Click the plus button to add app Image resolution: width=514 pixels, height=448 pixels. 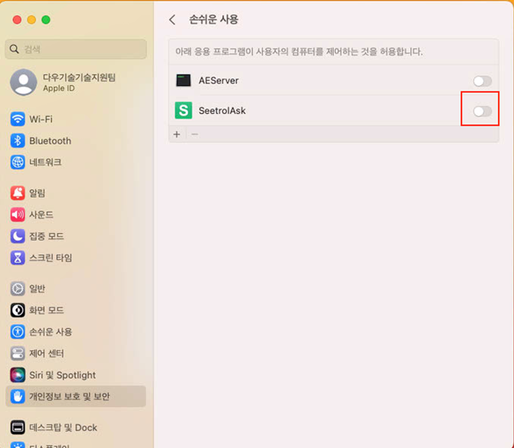(x=177, y=134)
